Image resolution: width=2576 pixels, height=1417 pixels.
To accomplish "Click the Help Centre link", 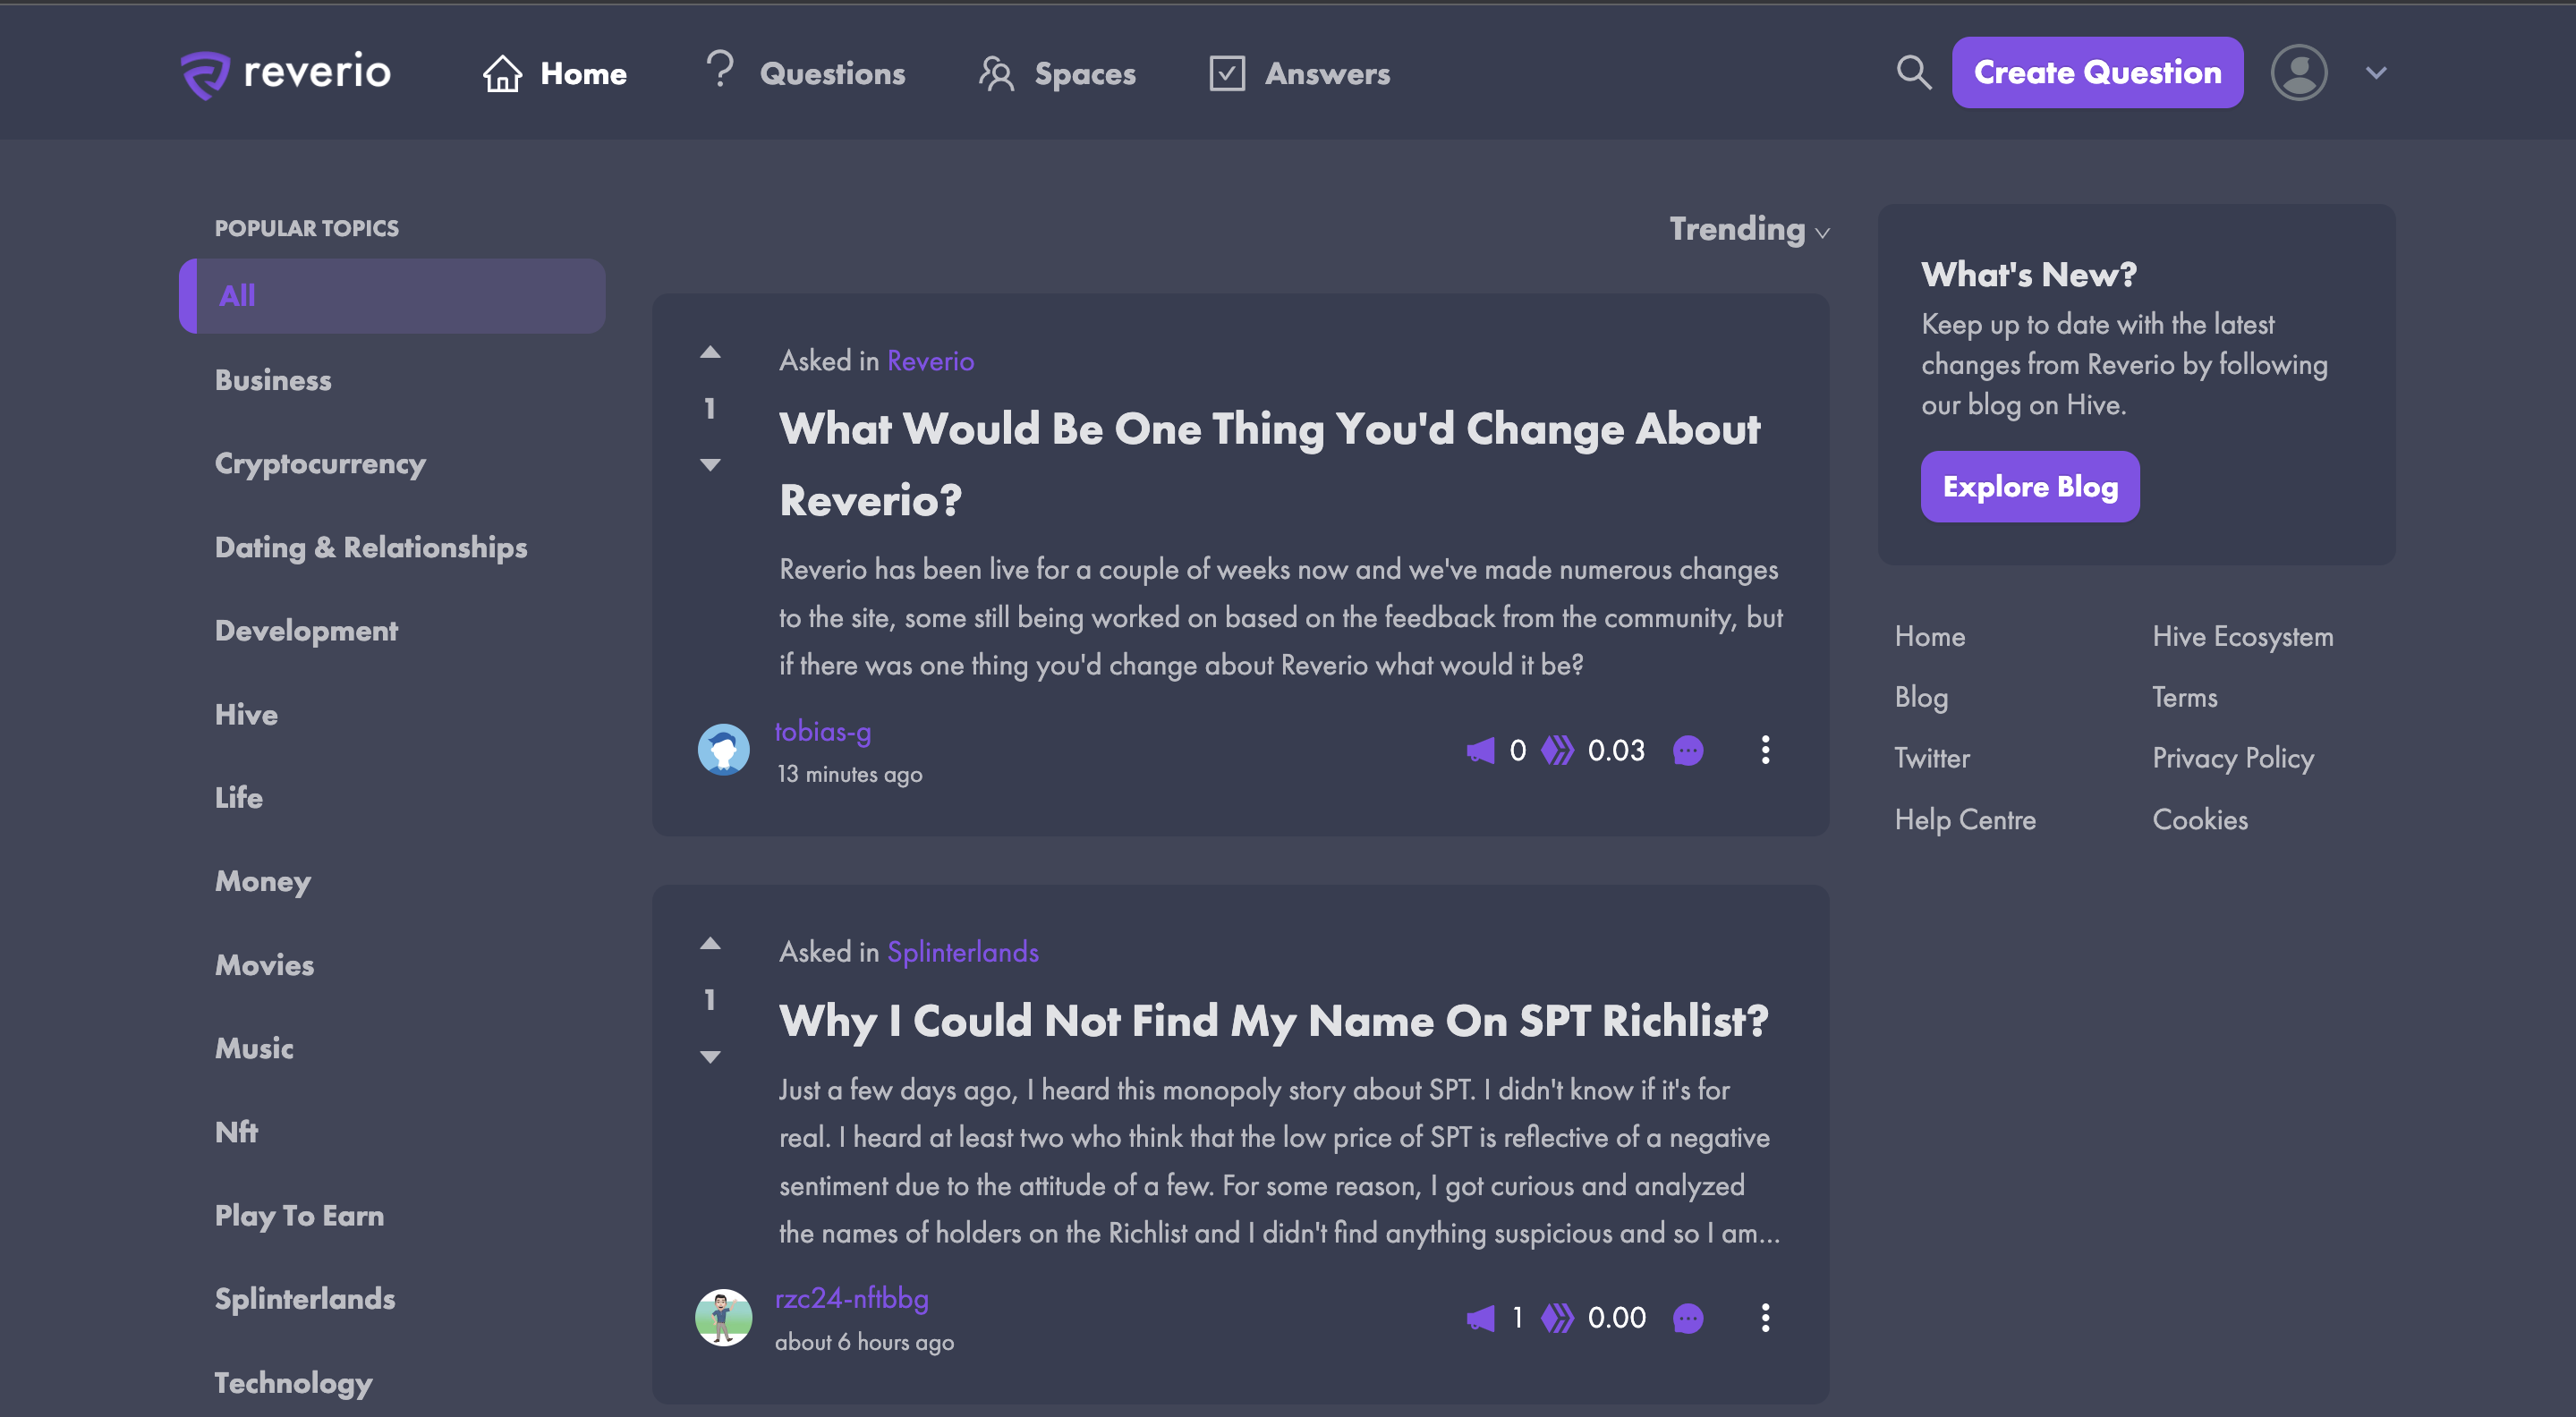I will click(1965, 819).
